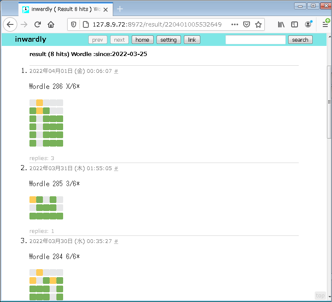Click the 'Wordle 284 6/6*' text
Viewport: 332px width, 302px height.
click(x=54, y=257)
